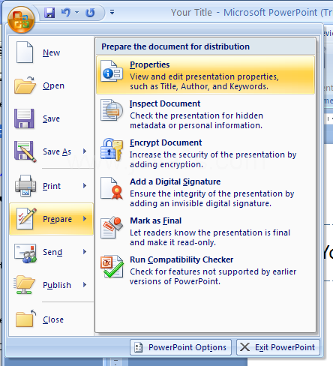Click the Save floppy icon in Quick Access Toolbar
This screenshot has width=333, height=366.
(x=49, y=13)
